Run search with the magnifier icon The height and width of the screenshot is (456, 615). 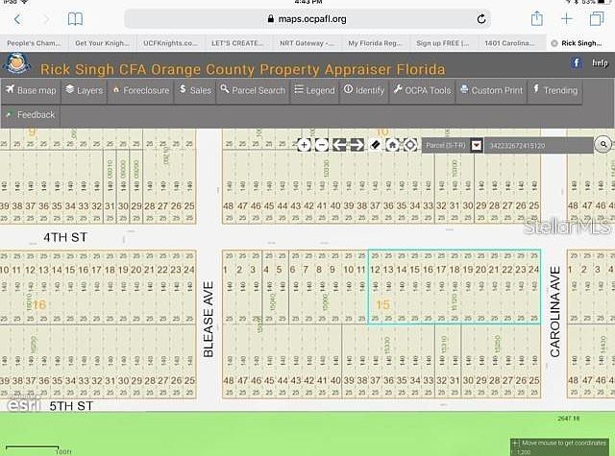(603, 145)
